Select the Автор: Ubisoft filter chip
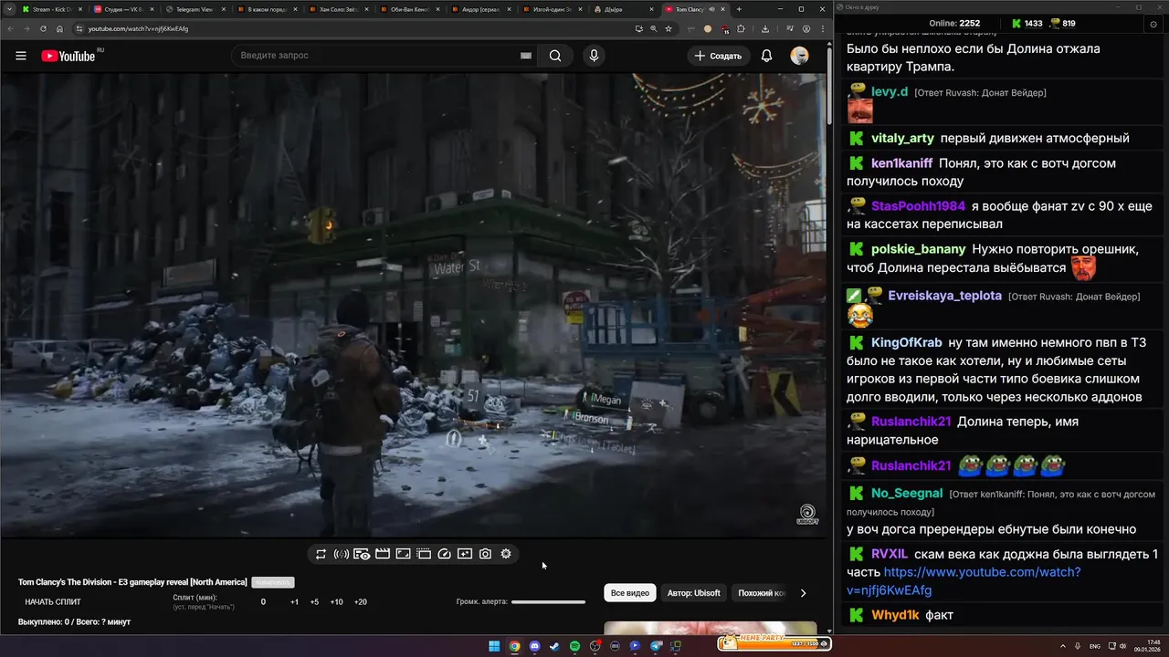Viewport: 1169px width, 657px height. 693,593
